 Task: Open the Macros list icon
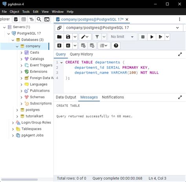click(104, 45)
